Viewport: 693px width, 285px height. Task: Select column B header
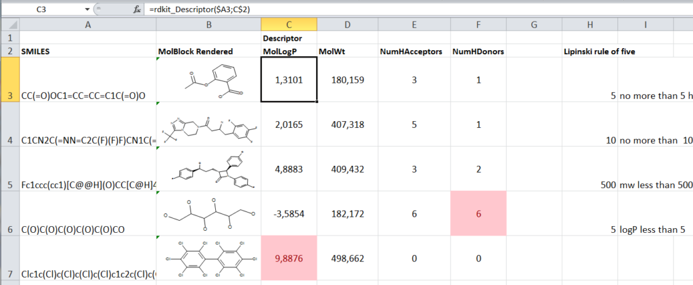coord(208,25)
